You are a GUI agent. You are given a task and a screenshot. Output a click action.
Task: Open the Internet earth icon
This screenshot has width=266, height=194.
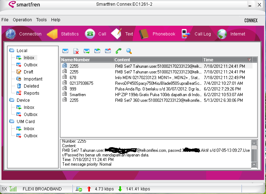[222, 34]
